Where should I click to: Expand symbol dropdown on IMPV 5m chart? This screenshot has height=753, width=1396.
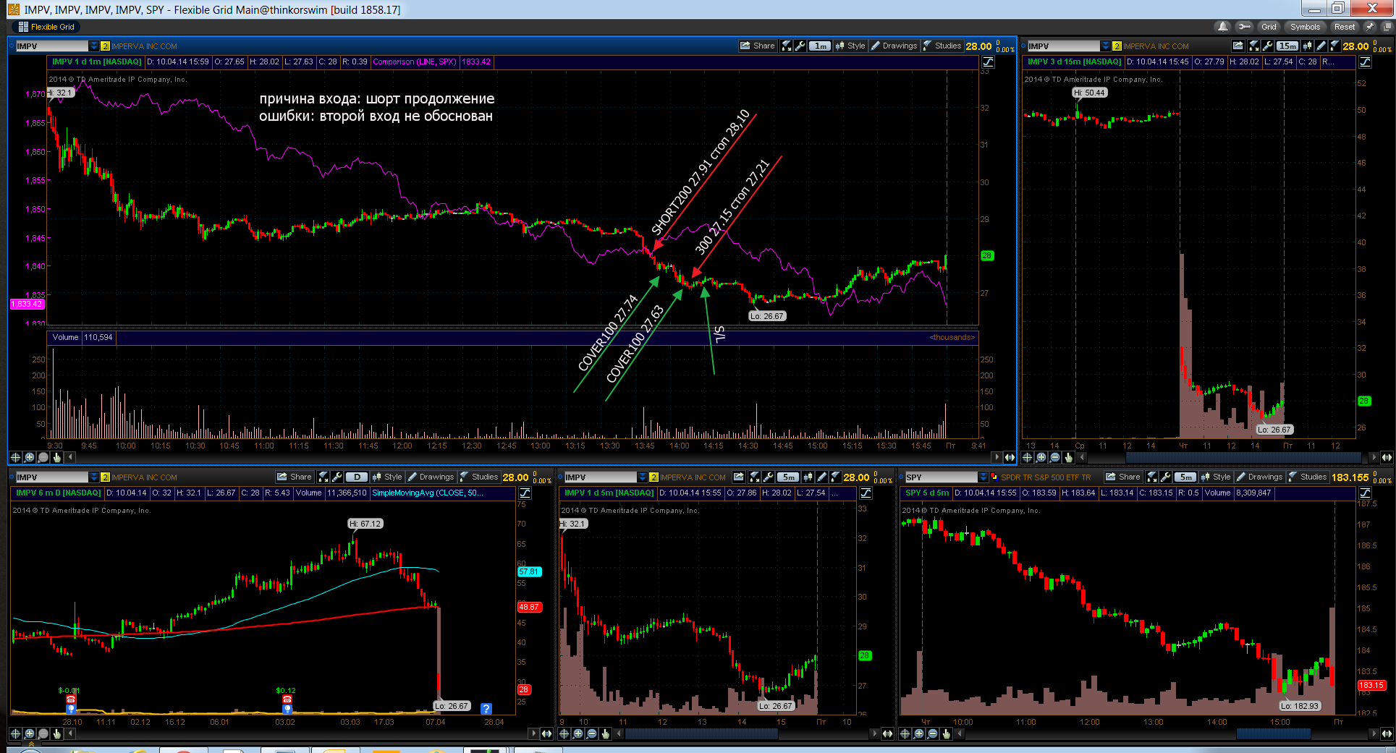(x=642, y=477)
